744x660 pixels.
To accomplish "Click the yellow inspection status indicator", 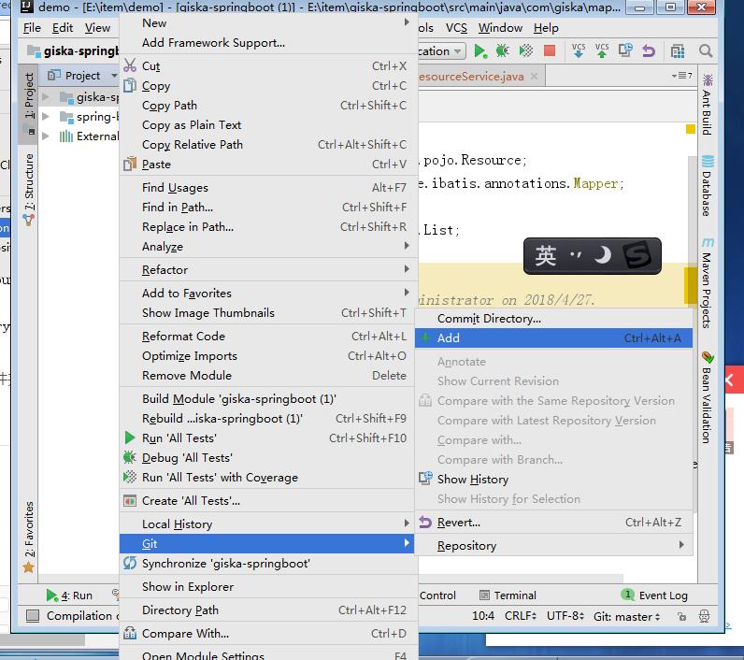I will (691, 129).
